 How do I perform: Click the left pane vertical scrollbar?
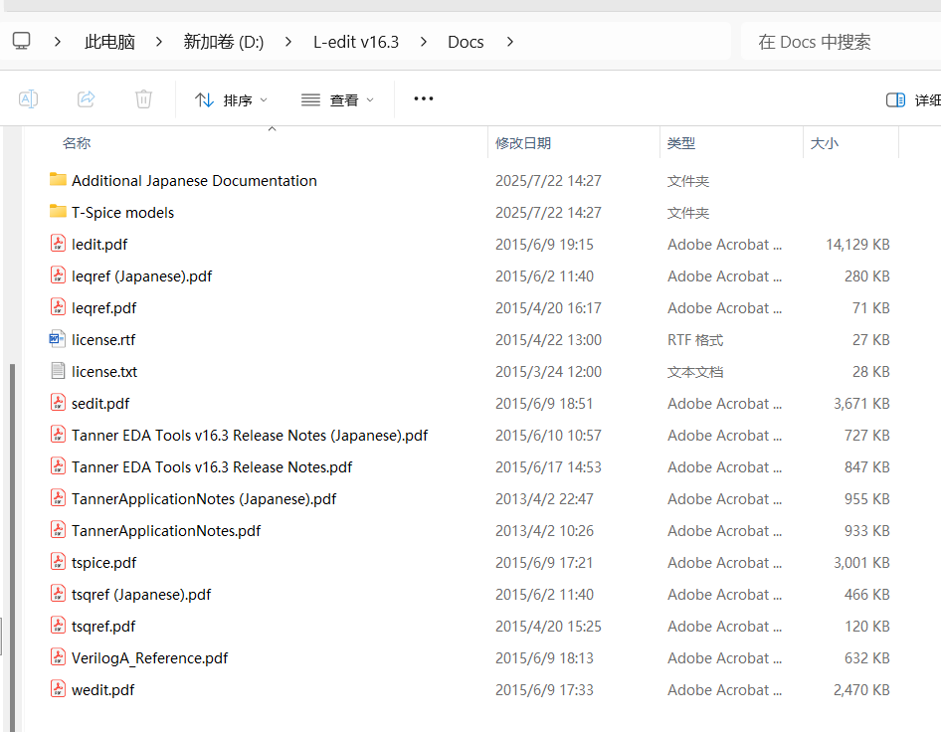click(x=12, y=547)
